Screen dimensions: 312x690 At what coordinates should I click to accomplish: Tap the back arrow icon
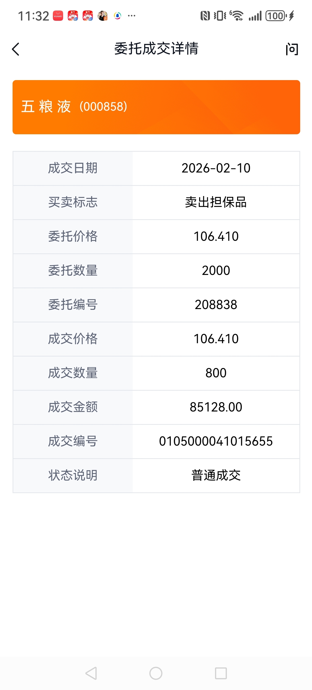click(x=16, y=49)
